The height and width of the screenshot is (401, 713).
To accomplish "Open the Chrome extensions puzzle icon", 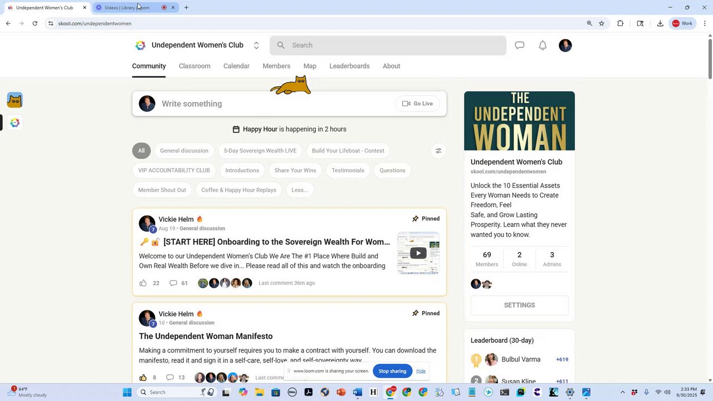I will point(620,23).
